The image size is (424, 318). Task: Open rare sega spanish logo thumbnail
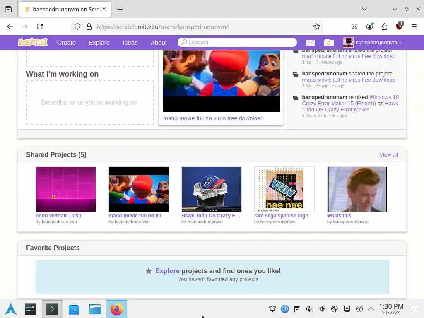coord(284,189)
